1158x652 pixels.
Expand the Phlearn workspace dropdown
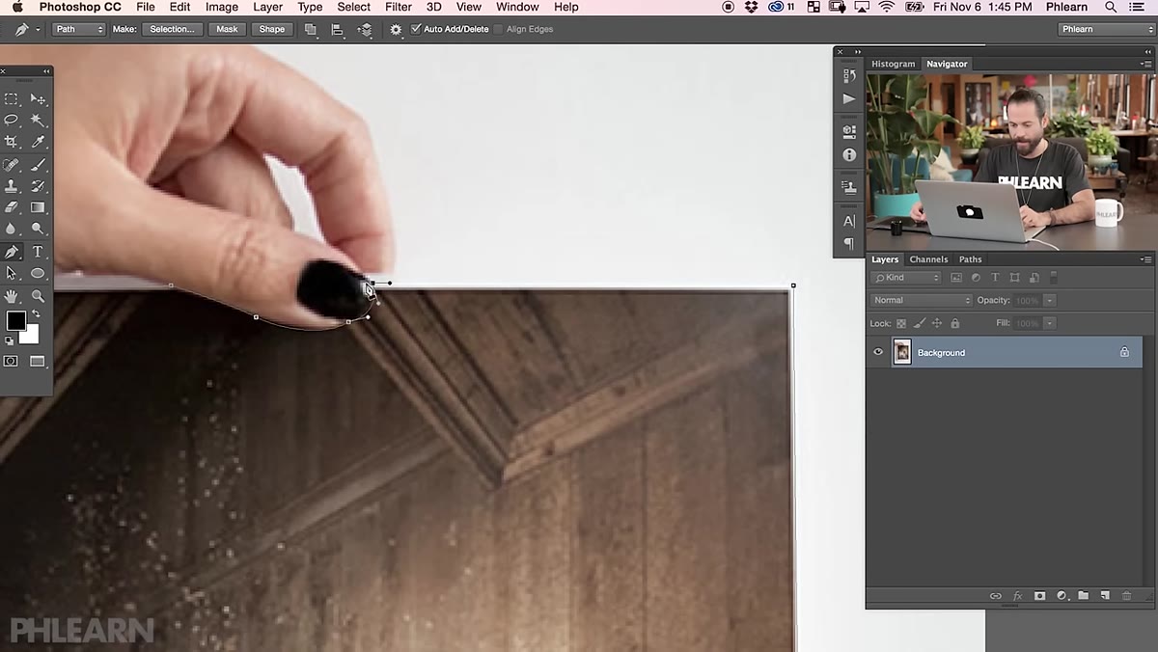1105,29
